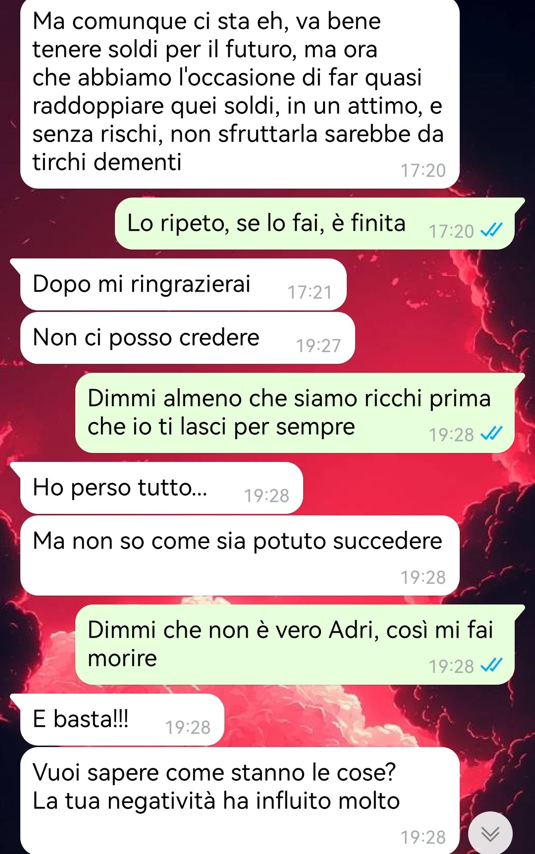The height and width of the screenshot is (854, 535).
Task: Tap the 'Non ci posso credere' message
Action: (188, 338)
